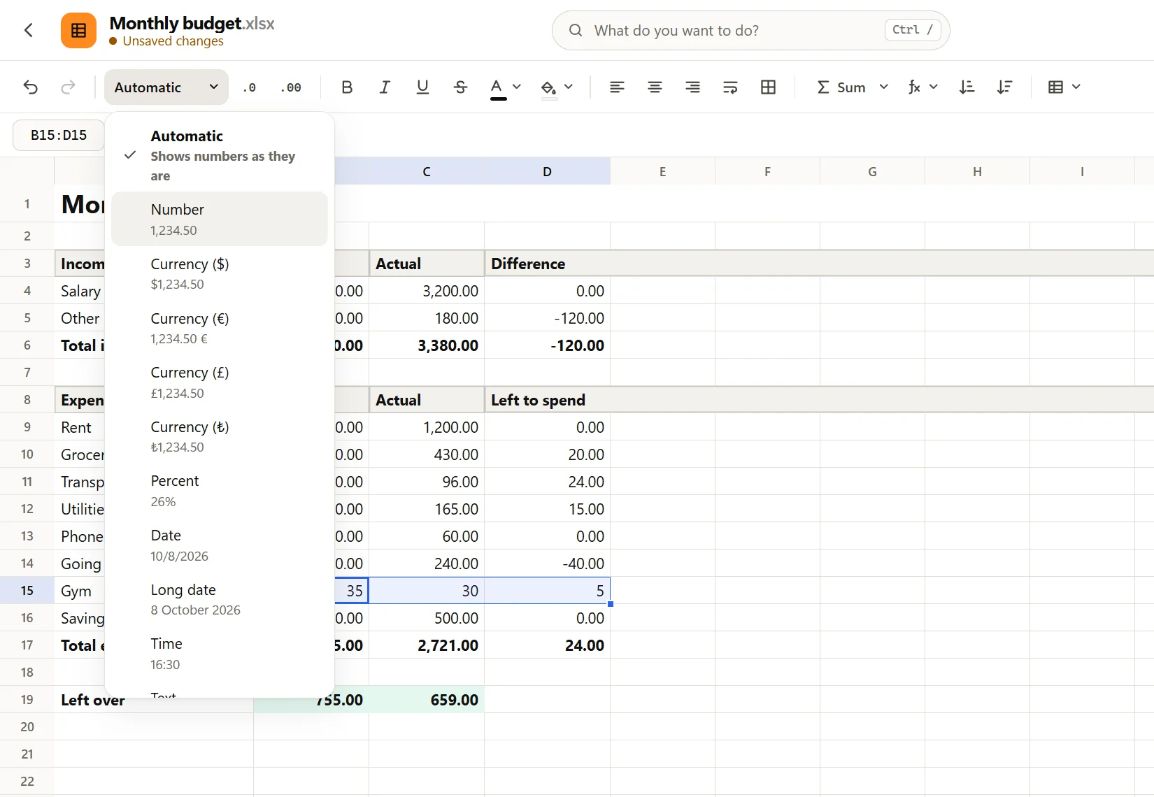Image resolution: width=1154 pixels, height=797 pixels.
Task: Choose the Number format option
Action: [x=220, y=219]
